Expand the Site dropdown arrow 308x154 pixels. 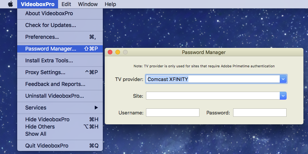click(283, 96)
